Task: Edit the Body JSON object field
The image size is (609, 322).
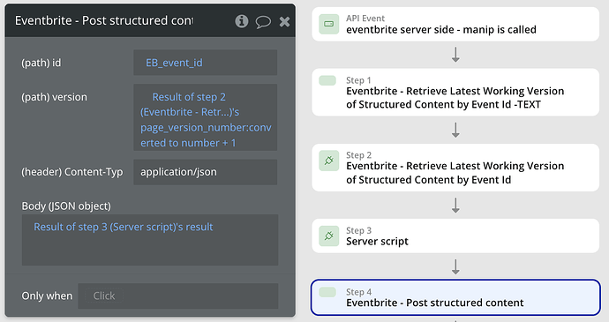Action: [x=150, y=240]
